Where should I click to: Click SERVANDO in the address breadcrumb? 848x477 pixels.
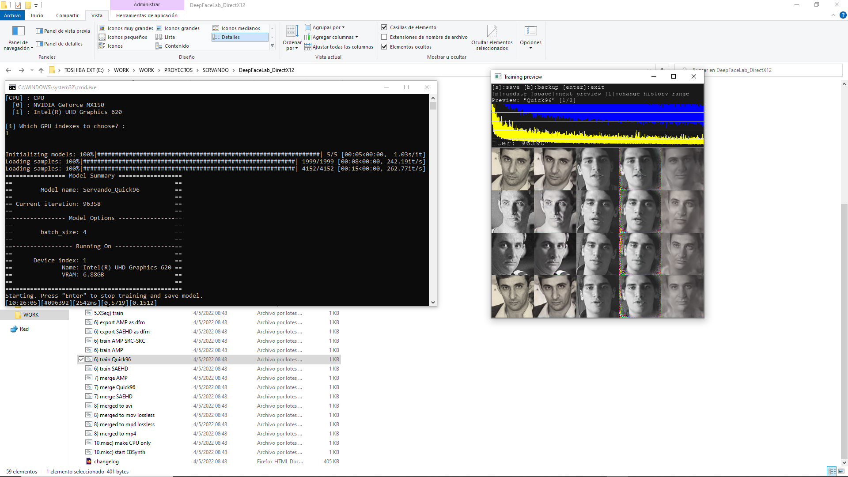pyautogui.click(x=216, y=70)
